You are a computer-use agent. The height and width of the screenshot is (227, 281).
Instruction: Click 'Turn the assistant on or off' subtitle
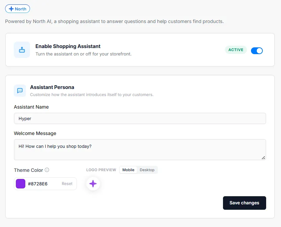[x=84, y=54]
